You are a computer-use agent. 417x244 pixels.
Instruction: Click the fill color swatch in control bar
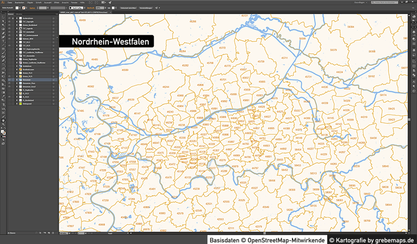pos(16,8)
